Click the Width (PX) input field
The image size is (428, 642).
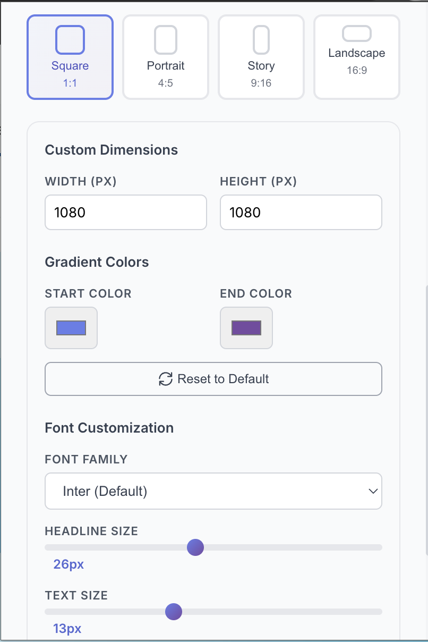[x=126, y=213]
